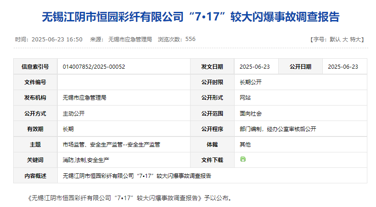376x207 pixels.
Task: Switch font size to 大
Action: pos(345,40)
